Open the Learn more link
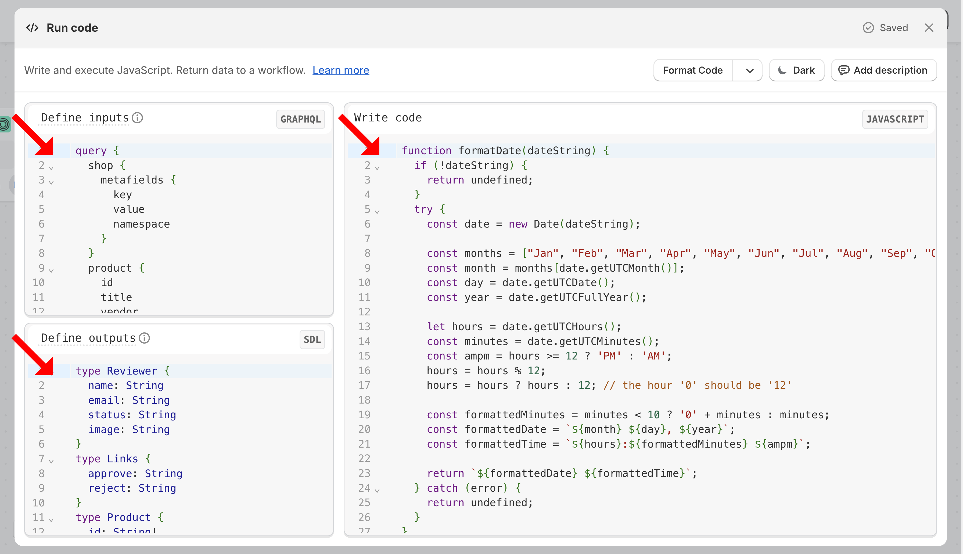Viewport: 963px width, 554px height. (x=340, y=70)
